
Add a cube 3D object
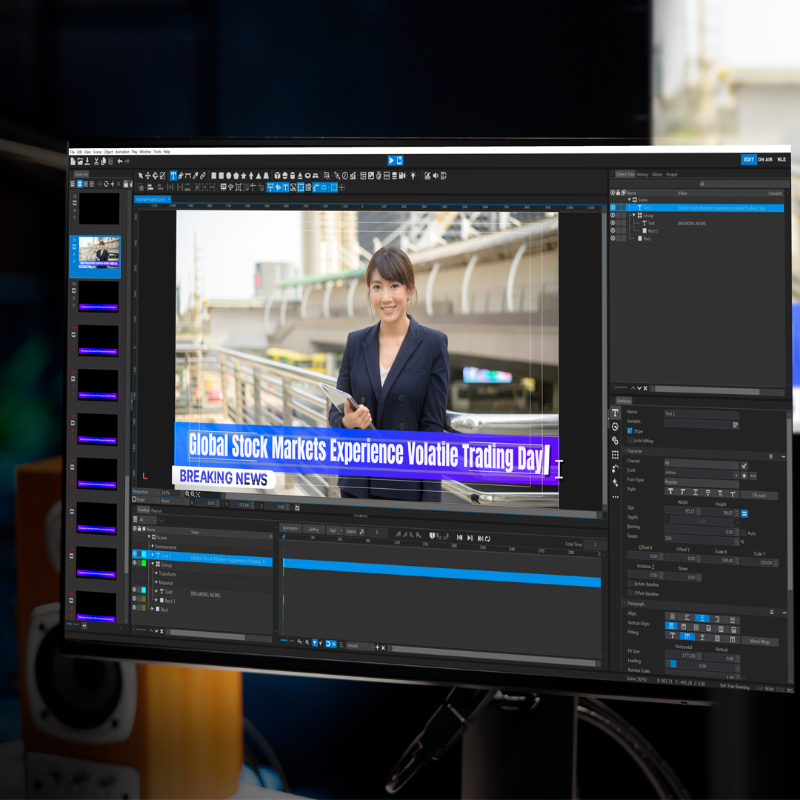278,176
